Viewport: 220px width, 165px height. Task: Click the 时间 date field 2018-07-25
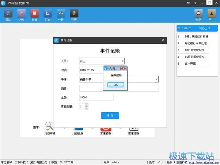[x=91, y=70]
